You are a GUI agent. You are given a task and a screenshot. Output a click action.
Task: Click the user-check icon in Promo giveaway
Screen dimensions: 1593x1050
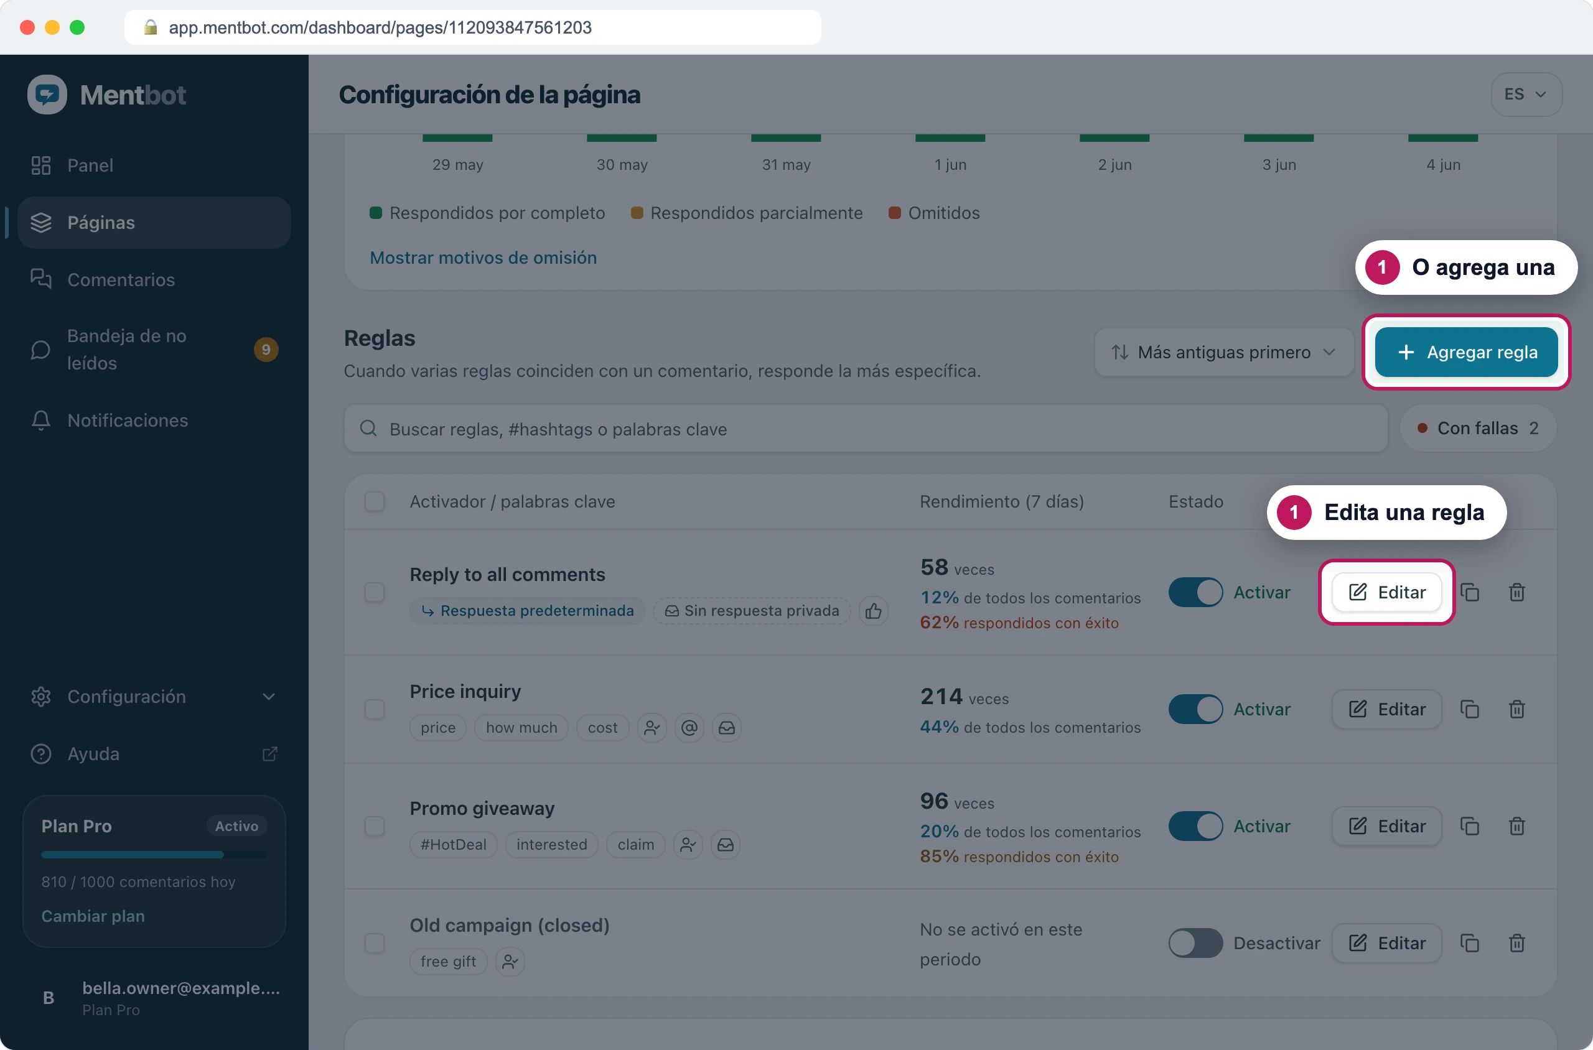coord(688,845)
